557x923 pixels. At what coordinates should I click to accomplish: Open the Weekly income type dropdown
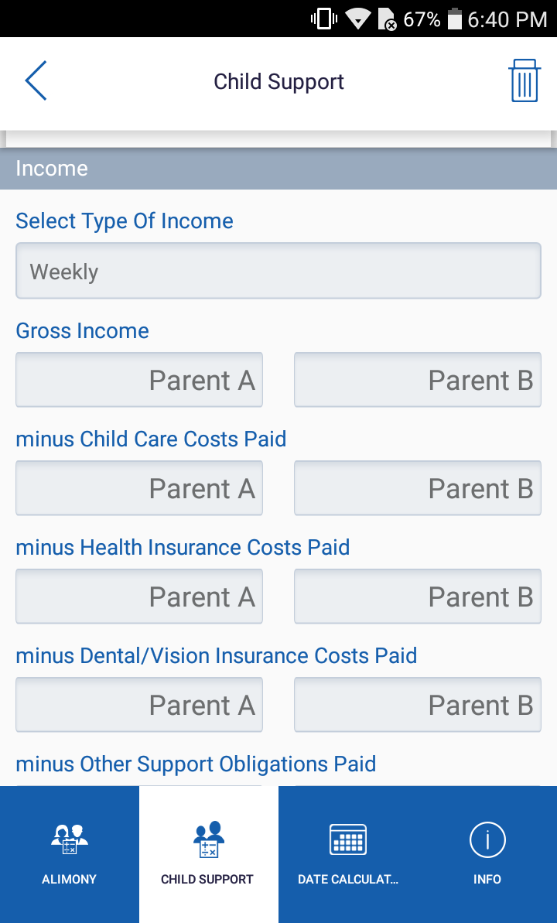coord(278,271)
